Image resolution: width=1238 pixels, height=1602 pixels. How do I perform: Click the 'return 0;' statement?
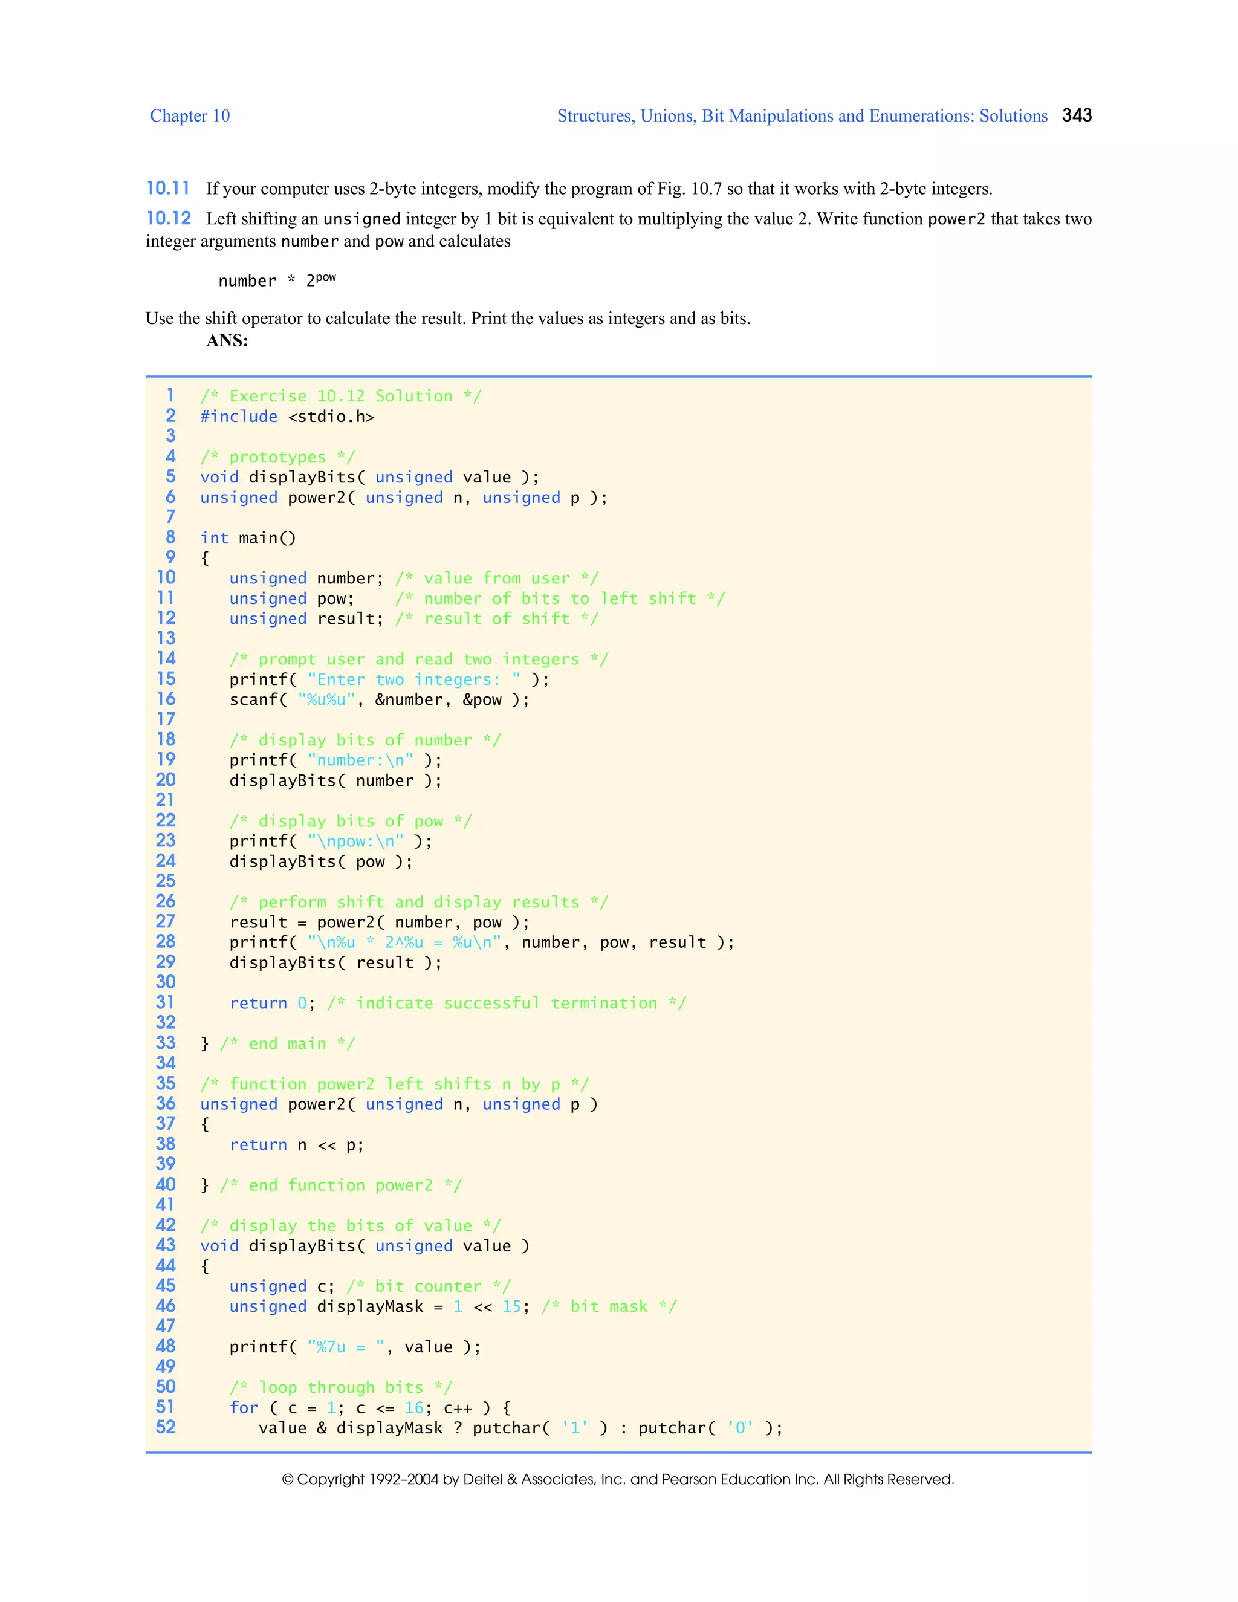[x=272, y=1004]
